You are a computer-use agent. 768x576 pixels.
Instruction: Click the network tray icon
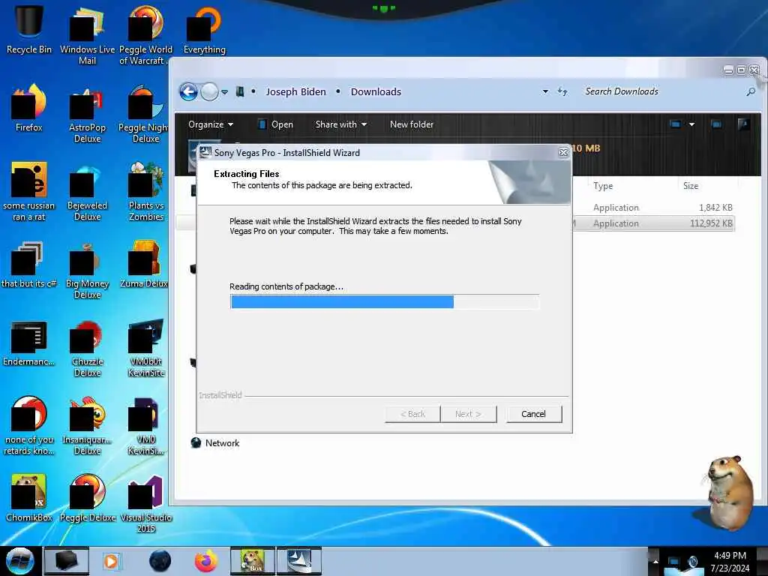[x=674, y=562]
